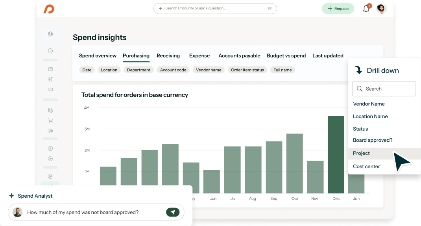Open the user profile avatar
Image resolution: width=421 pixels, height=226 pixels.
pos(381,9)
